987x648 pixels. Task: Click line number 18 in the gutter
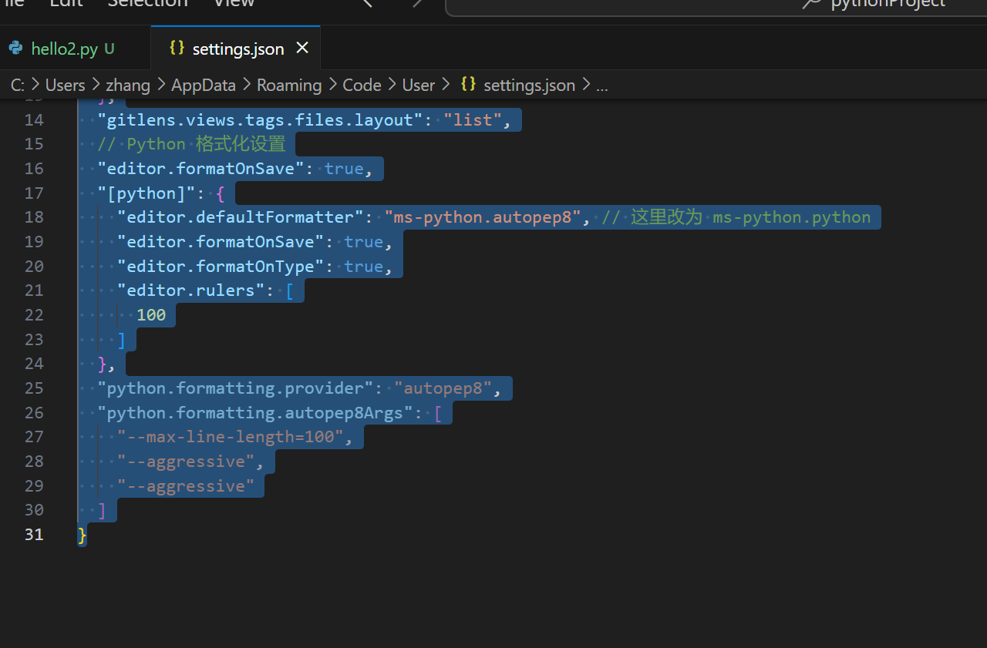(34, 217)
